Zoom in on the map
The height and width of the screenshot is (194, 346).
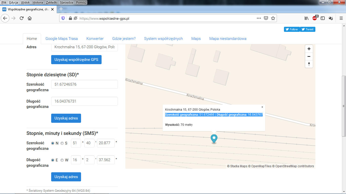[309, 49]
